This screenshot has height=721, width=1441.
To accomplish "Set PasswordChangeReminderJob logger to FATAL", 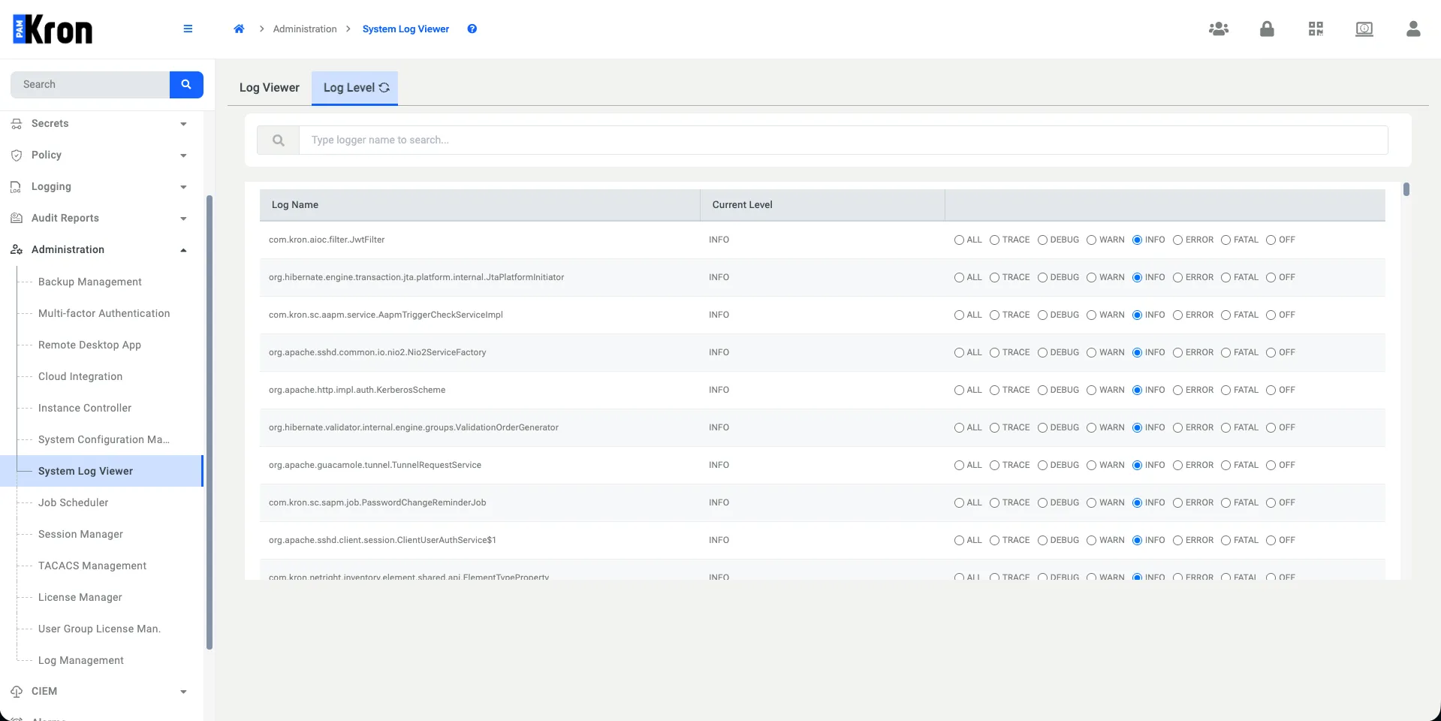I will click(x=1225, y=503).
